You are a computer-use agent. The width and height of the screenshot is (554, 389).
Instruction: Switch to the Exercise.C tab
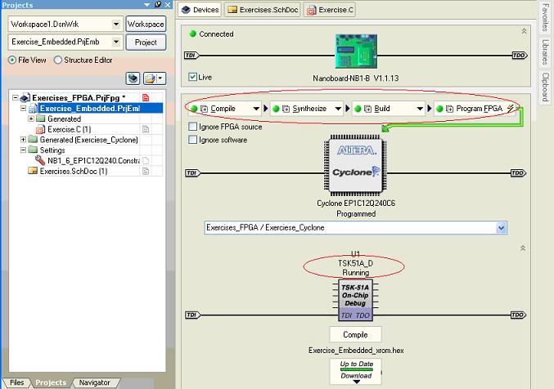pos(330,10)
